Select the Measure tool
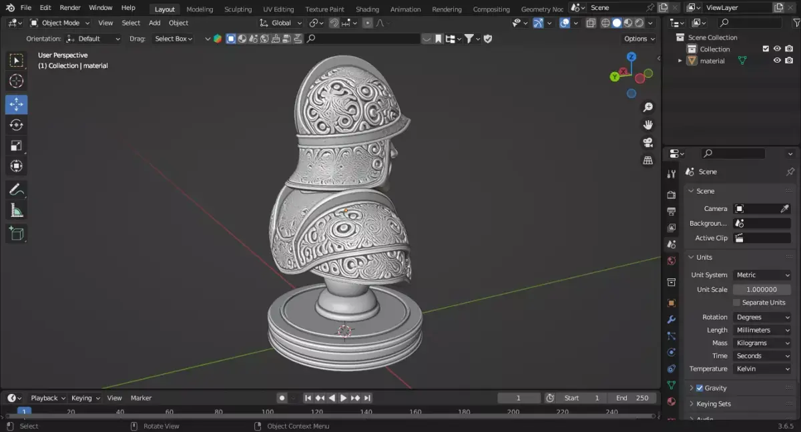This screenshot has width=801, height=432. 17,210
